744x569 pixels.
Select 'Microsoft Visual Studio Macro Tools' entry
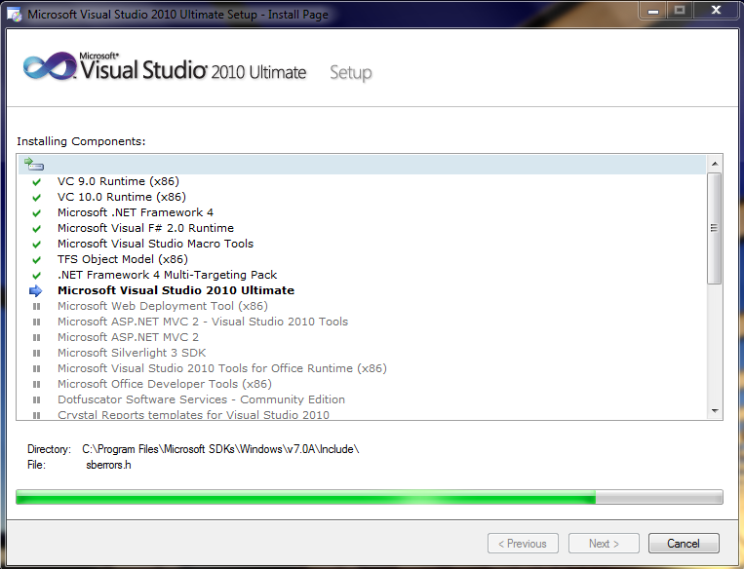[x=156, y=244]
